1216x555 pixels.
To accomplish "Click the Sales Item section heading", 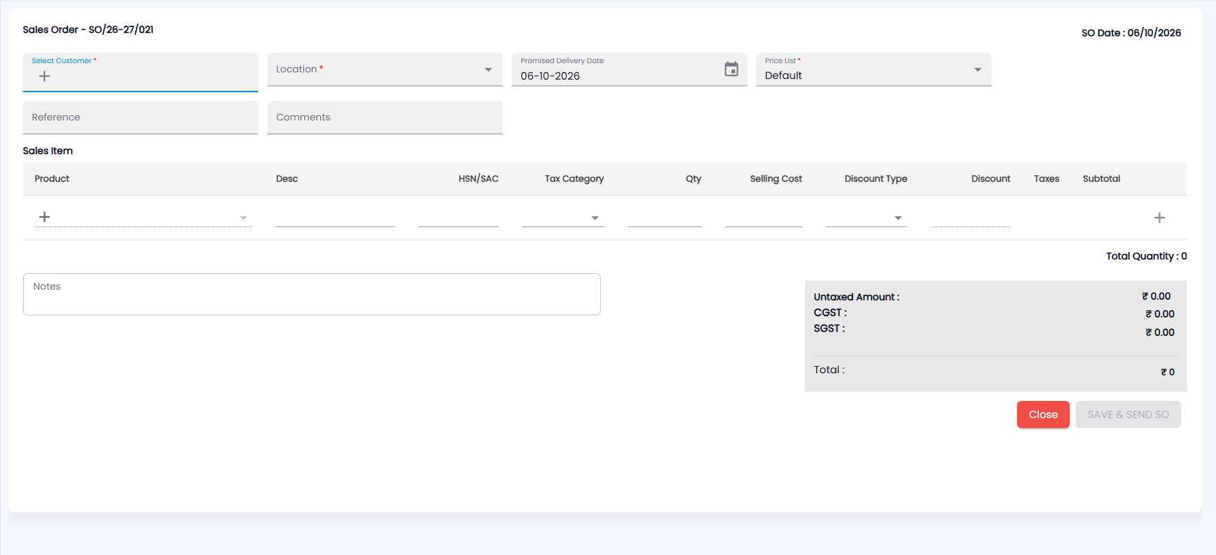I will [47, 151].
